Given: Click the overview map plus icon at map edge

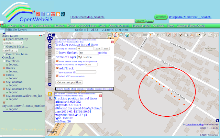Looking at the screenshot, I should pyautogui.click(x=217, y=120).
